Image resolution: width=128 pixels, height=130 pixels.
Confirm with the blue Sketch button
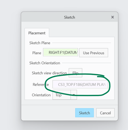(x=84, y=113)
